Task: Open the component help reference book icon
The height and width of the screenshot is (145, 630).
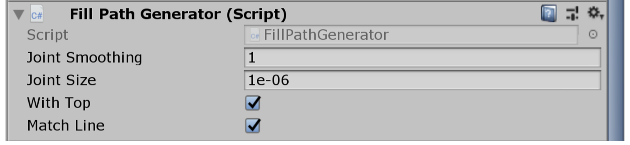Action: (548, 14)
